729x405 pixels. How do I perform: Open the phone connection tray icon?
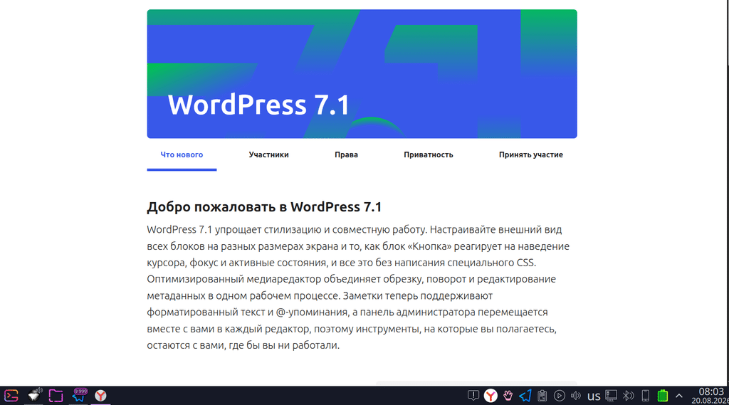pos(645,396)
